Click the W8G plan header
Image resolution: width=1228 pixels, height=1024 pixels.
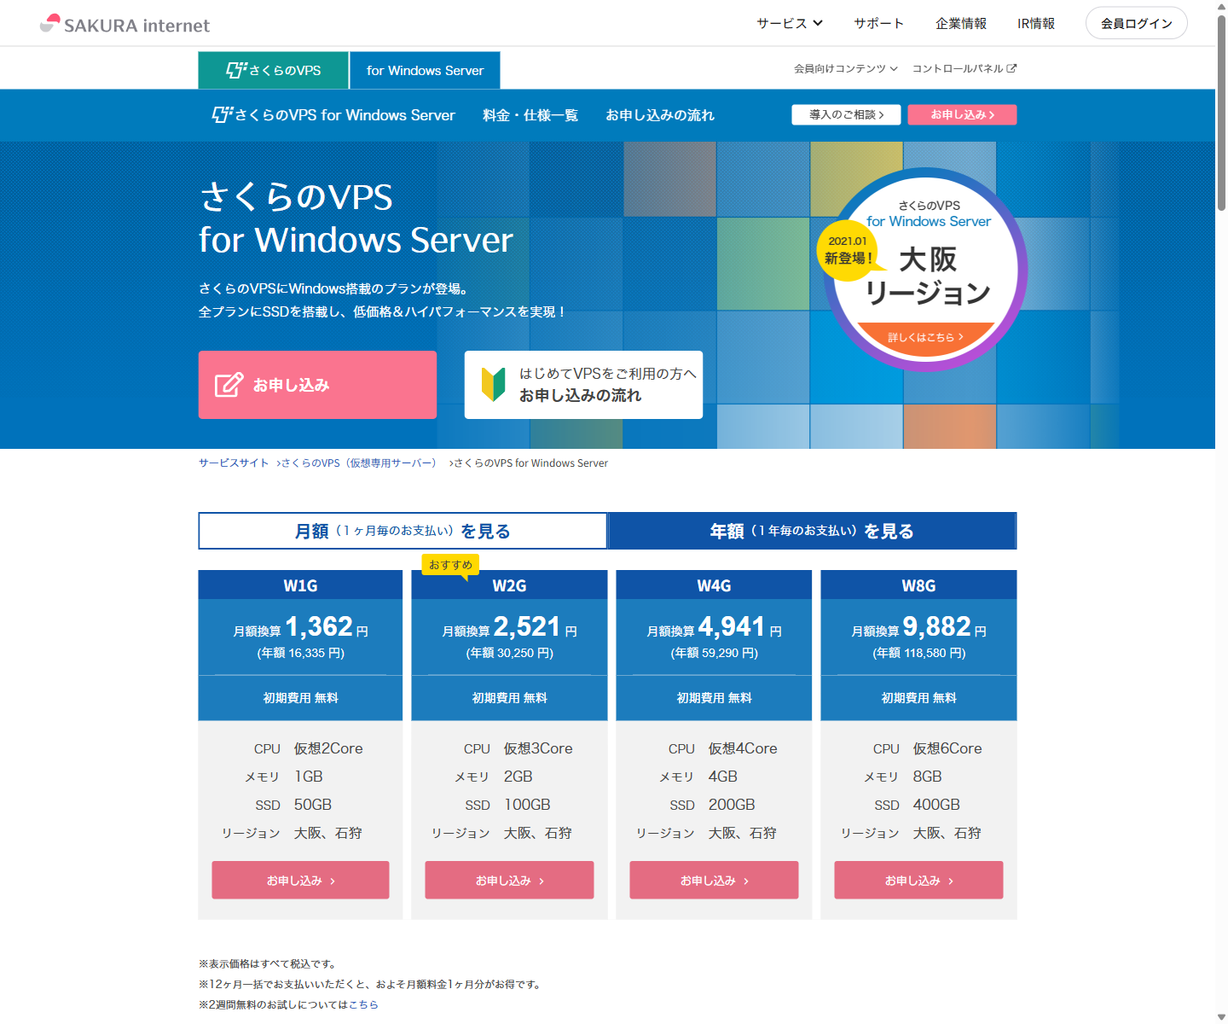(918, 585)
